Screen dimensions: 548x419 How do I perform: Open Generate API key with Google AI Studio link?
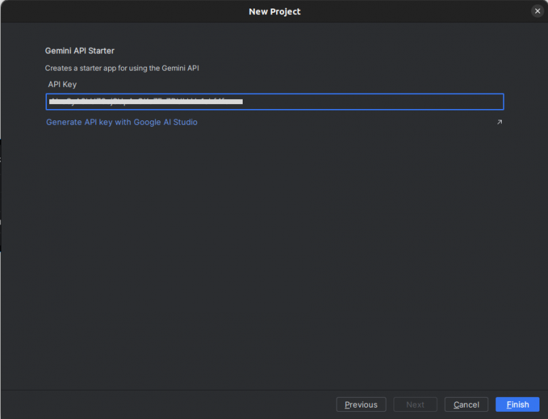[122, 123]
